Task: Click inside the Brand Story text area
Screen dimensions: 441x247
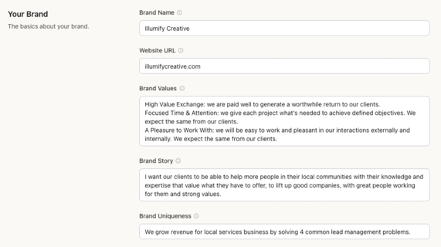Action: 284,185
